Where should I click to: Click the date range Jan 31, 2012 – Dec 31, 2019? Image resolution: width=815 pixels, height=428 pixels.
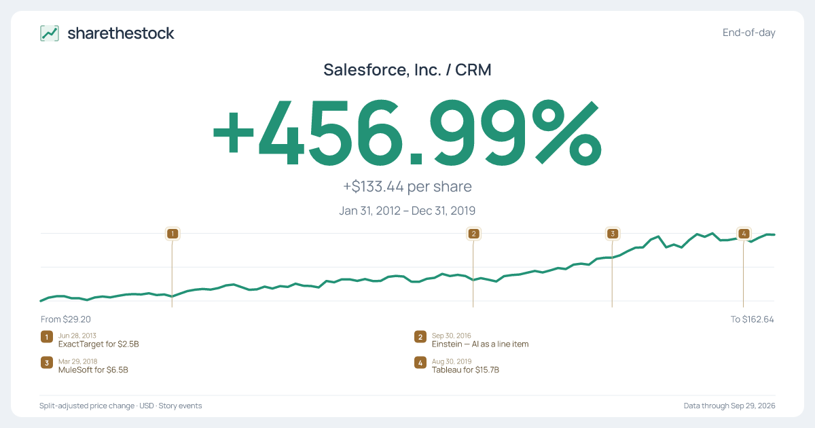tap(407, 211)
